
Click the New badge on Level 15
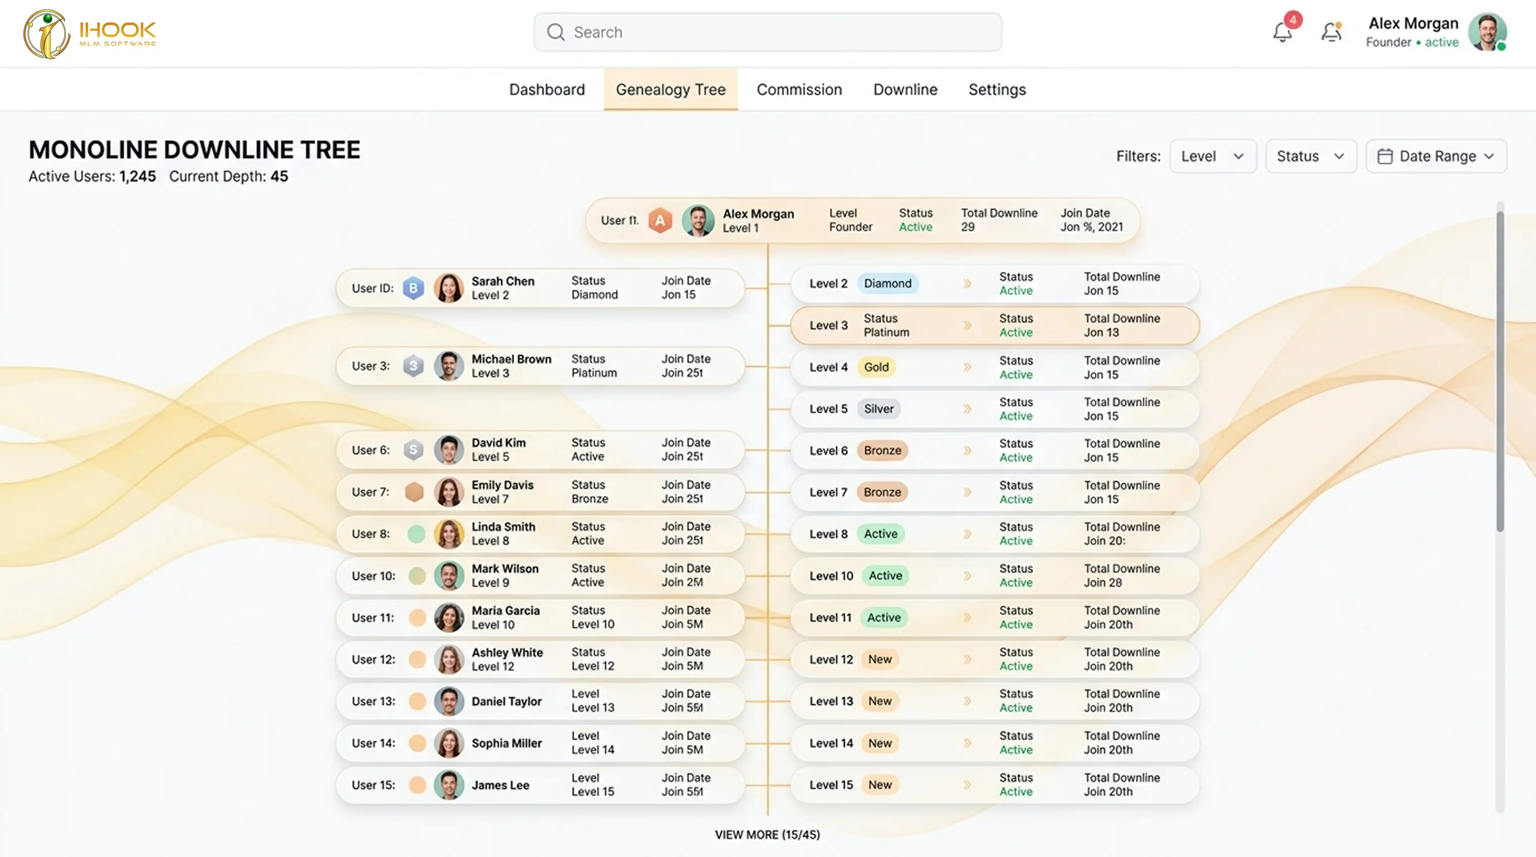880,785
